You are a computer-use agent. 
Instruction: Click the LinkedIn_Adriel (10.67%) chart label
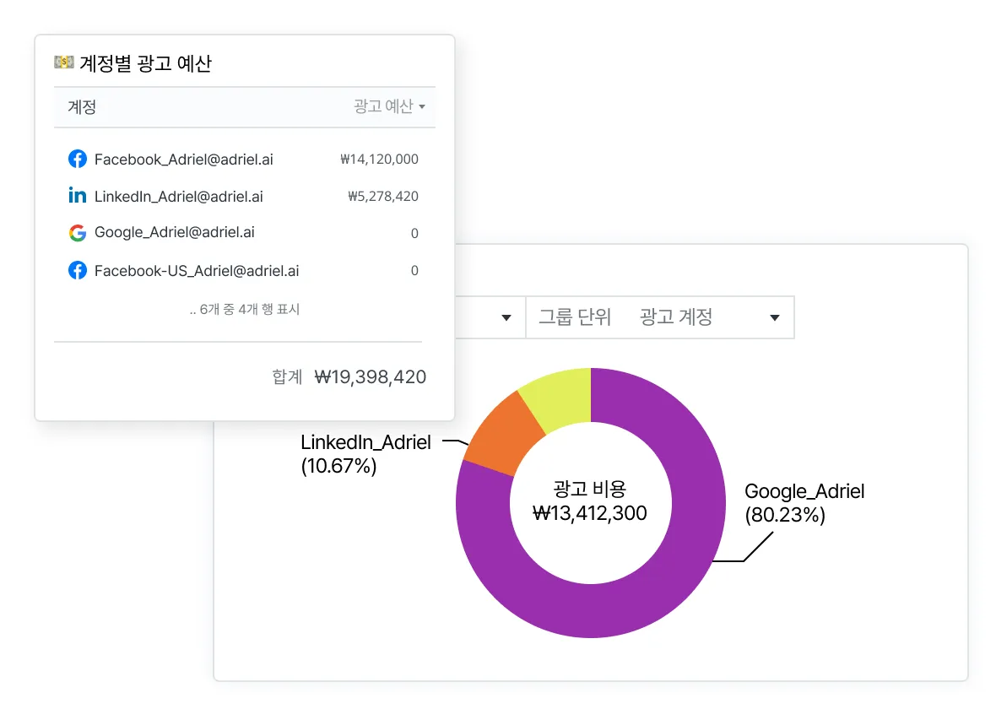tap(365, 453)
